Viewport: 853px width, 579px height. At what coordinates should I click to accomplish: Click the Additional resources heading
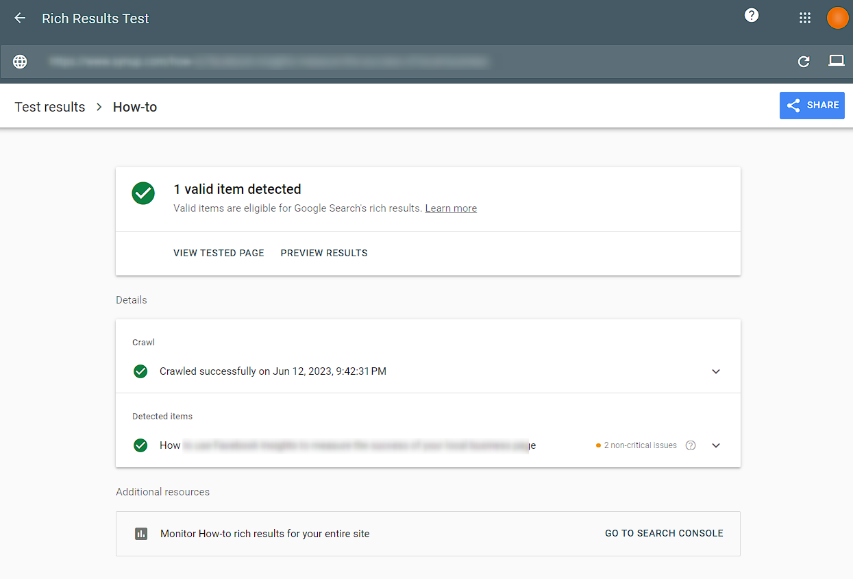tap(163, 492)
